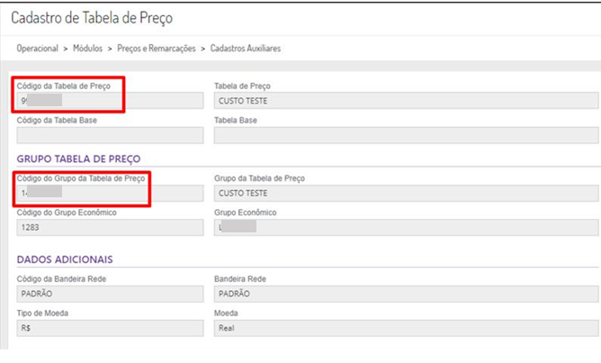Image resolution: width=601 pixels, height=363 pixels.
Task: Click the GRUPO TABELA DE PREÇO section heading
Action: 78,159
